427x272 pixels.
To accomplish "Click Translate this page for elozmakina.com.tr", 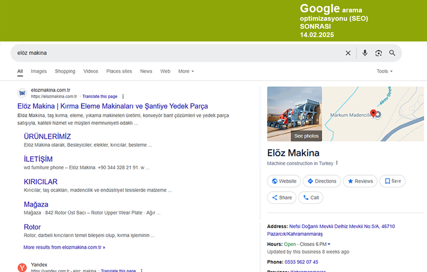I will click(100, 97).
